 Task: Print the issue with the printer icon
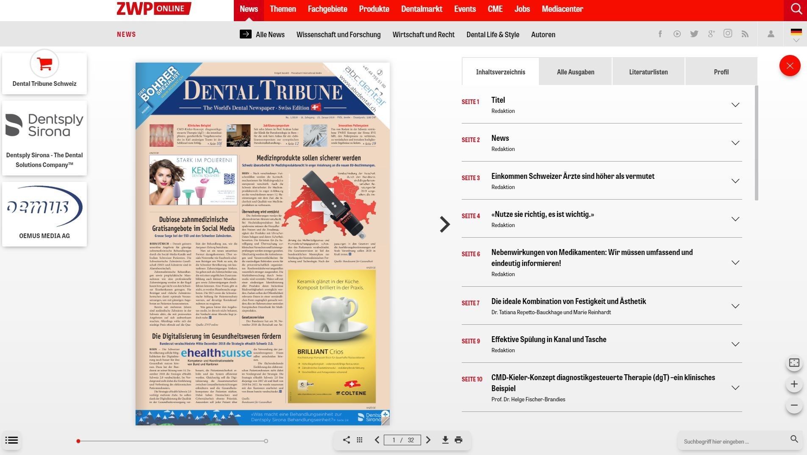[x=458, y=440]
